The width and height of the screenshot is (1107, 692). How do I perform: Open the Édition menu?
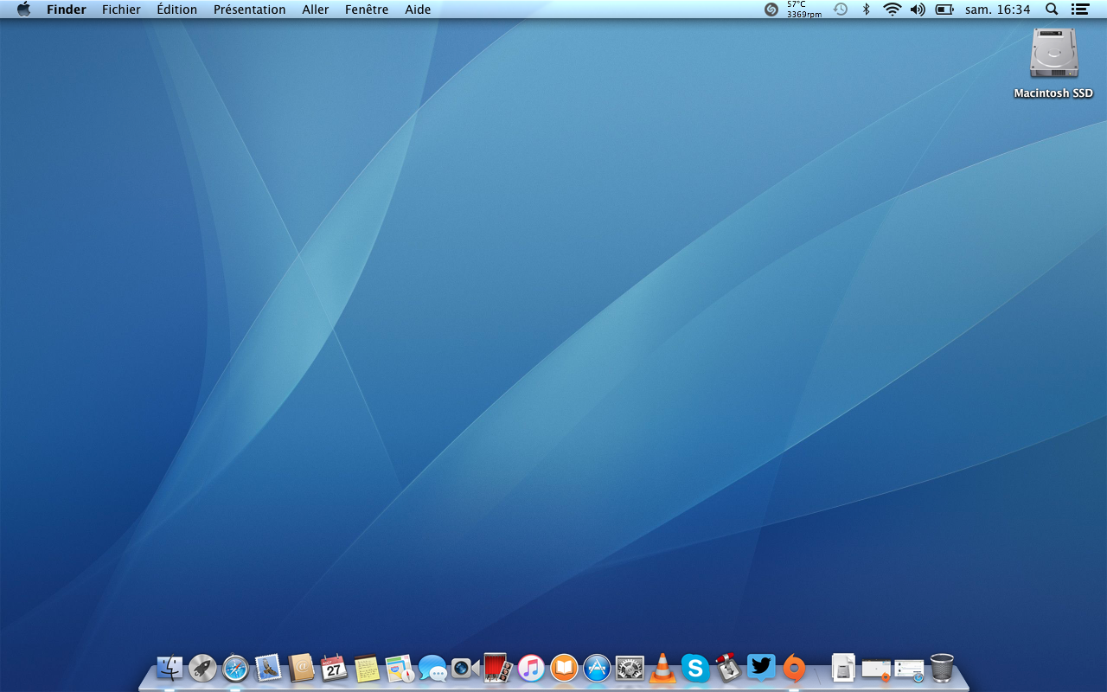pos(177,10)
